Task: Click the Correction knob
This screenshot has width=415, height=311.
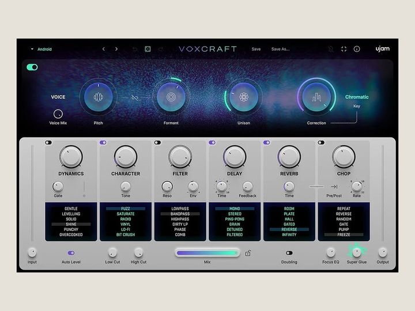Action: 316,97
